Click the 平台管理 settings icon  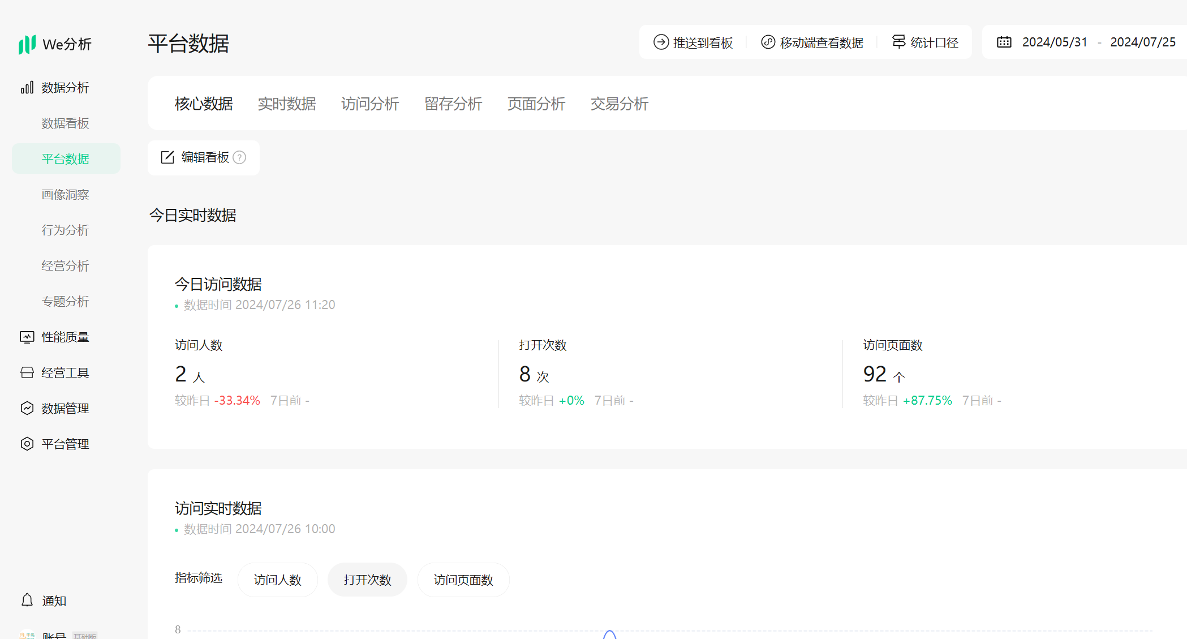[x=27, y=444]
